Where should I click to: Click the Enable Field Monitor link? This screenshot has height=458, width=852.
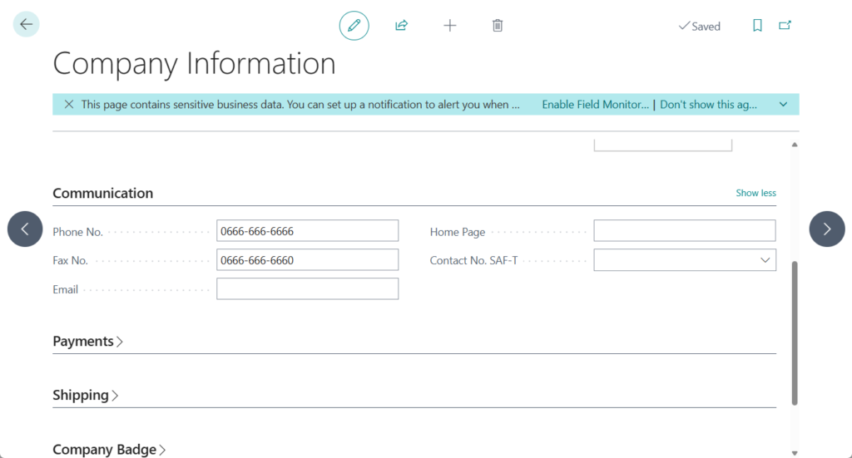595,105
